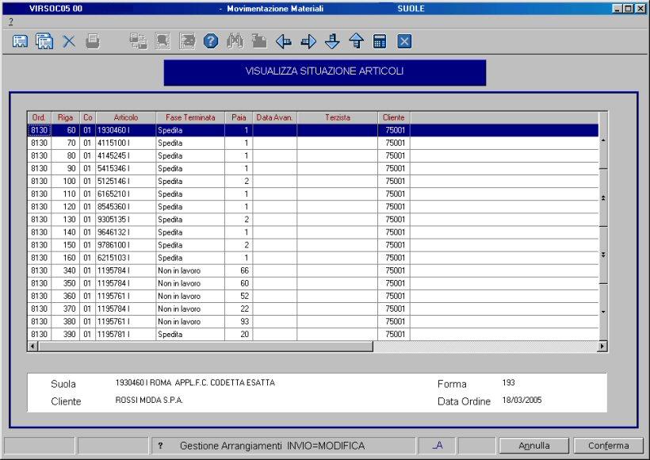Click horizontal scrollbar right arrow
Image resolution: width=650 pixels, height=460 pixels.
pyautogui.click(x=602, y=346)
